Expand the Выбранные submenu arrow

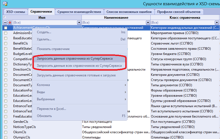126,99
